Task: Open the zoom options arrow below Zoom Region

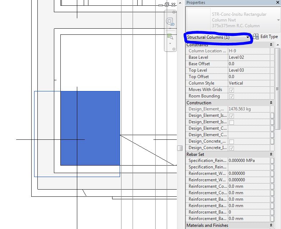Action: coord(170,43)
